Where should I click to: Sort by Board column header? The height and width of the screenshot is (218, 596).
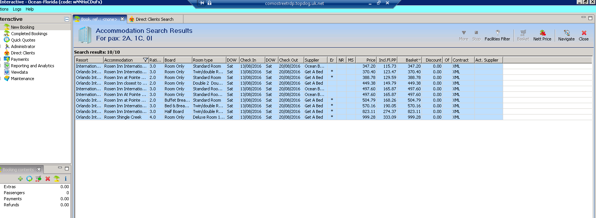[x=178, y=60]
